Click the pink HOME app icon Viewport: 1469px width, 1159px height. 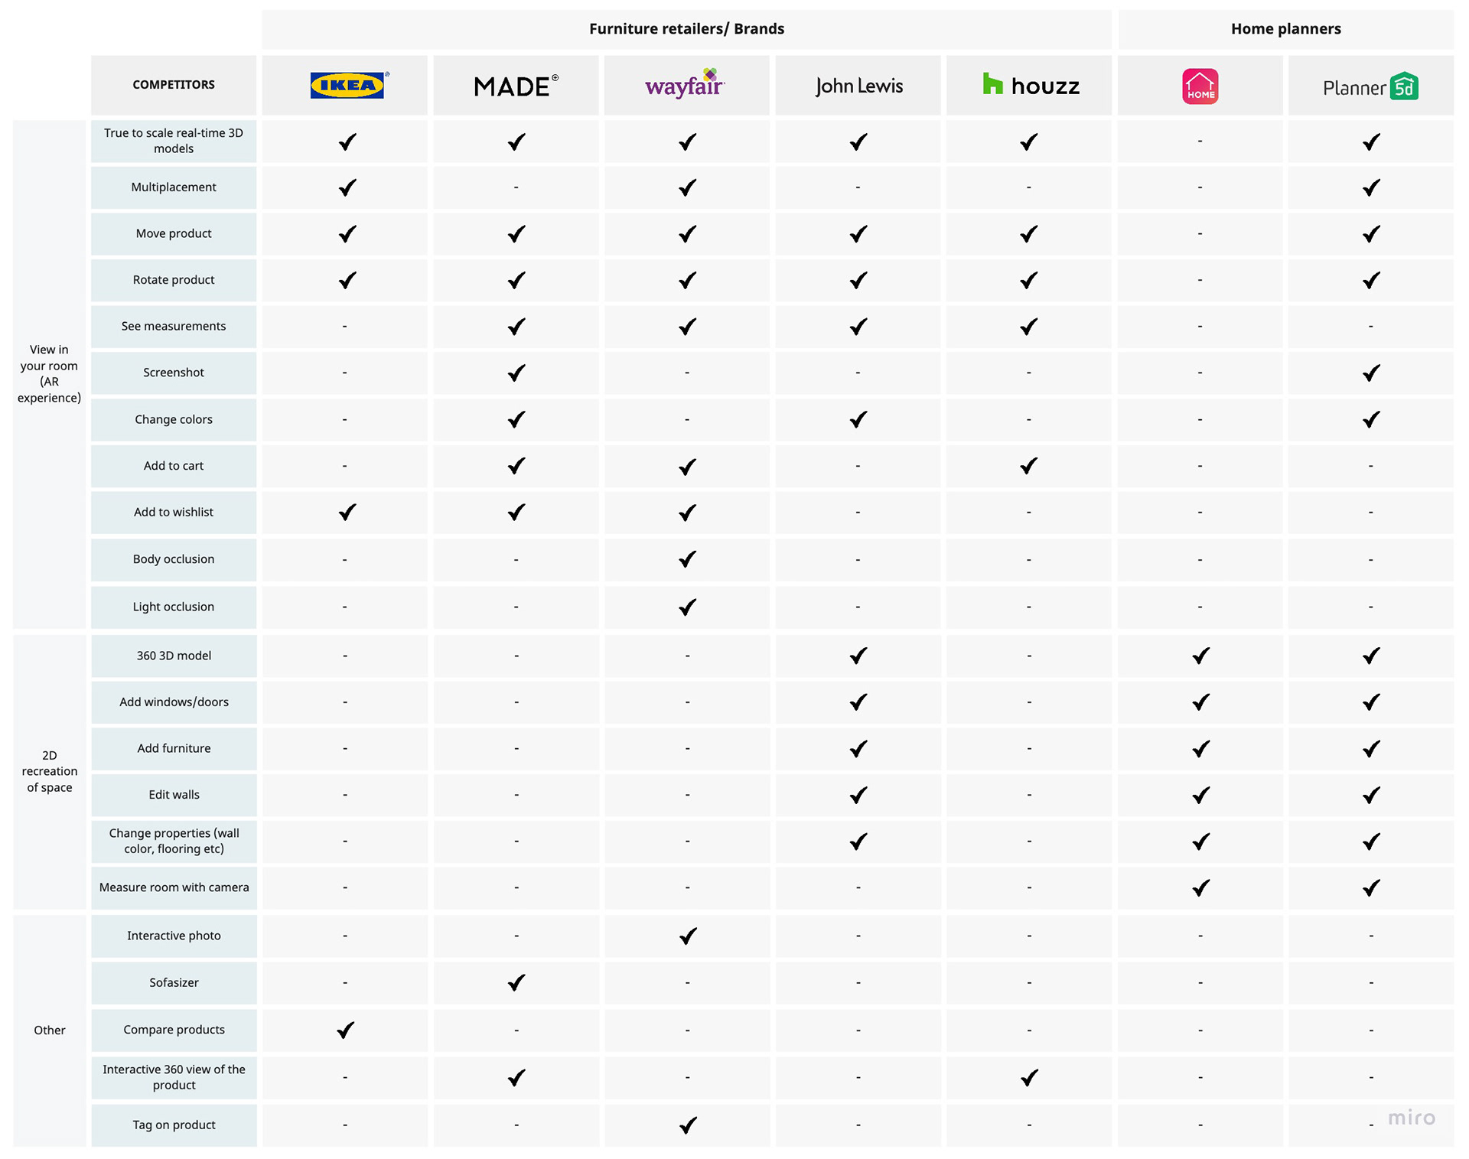tap(1200, 86)
